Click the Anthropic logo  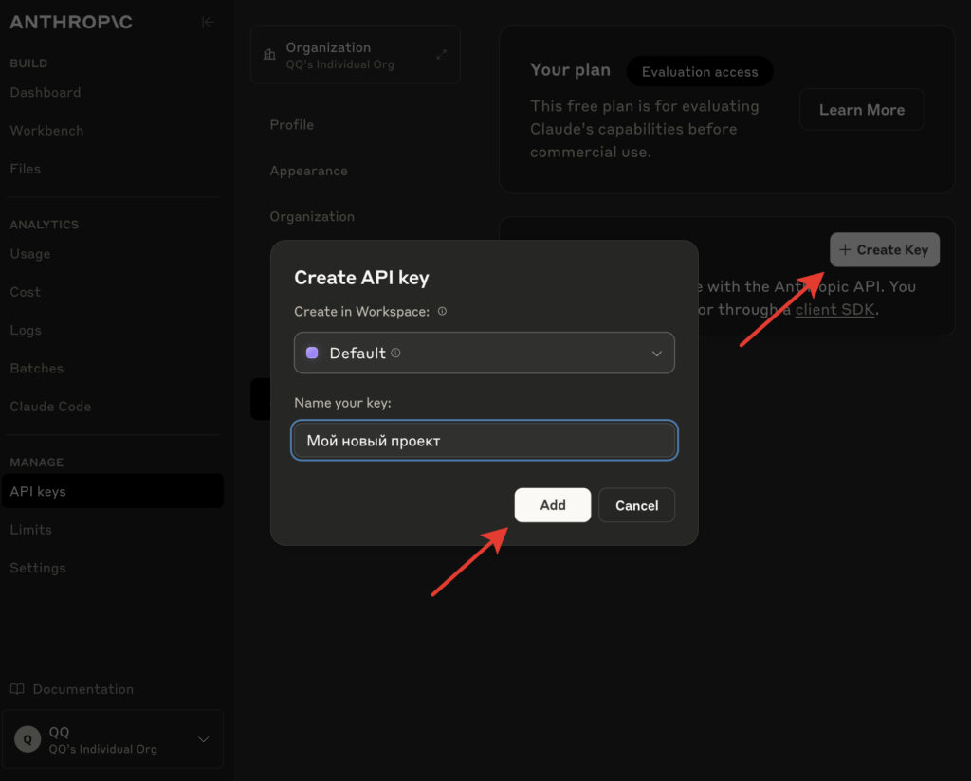[71, 23]
